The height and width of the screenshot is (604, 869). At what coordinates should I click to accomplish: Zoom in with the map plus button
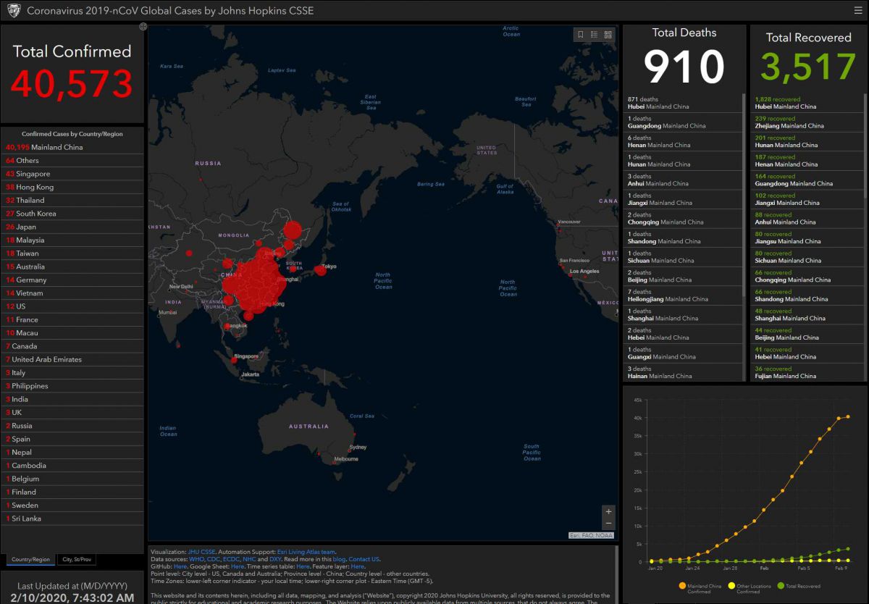pos(608,511)
